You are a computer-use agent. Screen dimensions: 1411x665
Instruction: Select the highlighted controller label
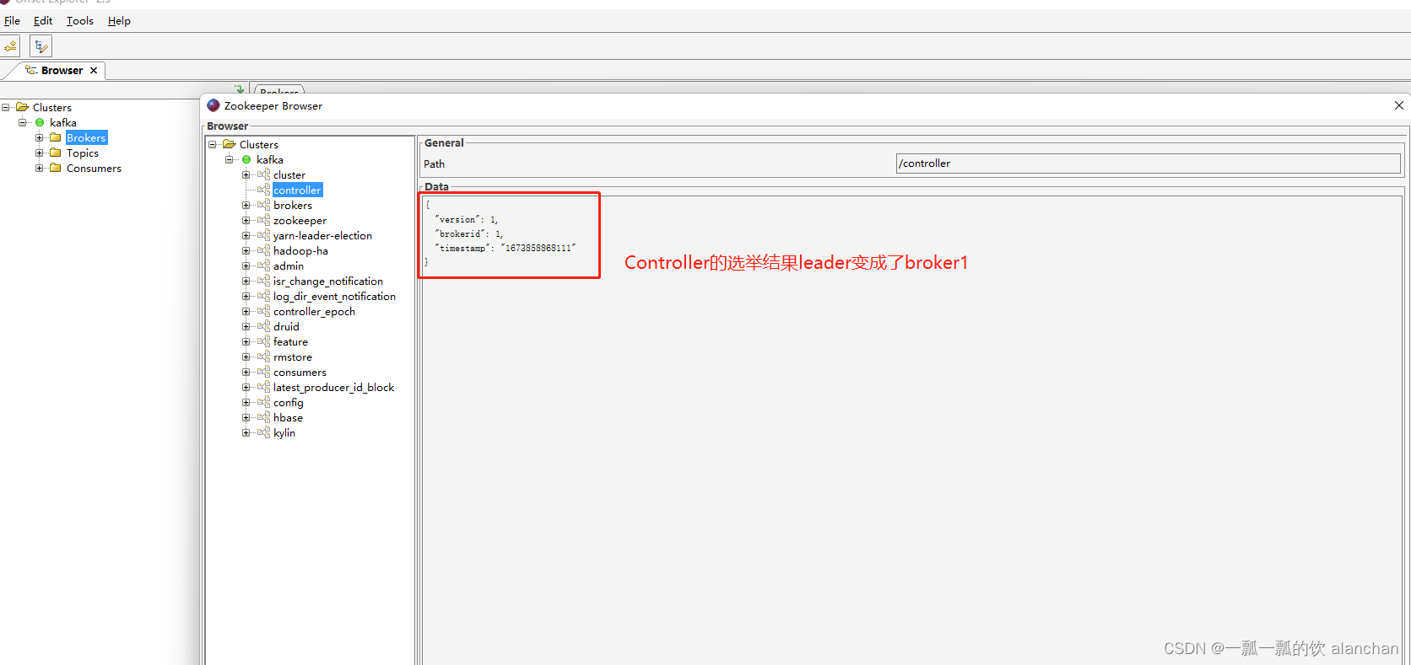click(297, 190)
